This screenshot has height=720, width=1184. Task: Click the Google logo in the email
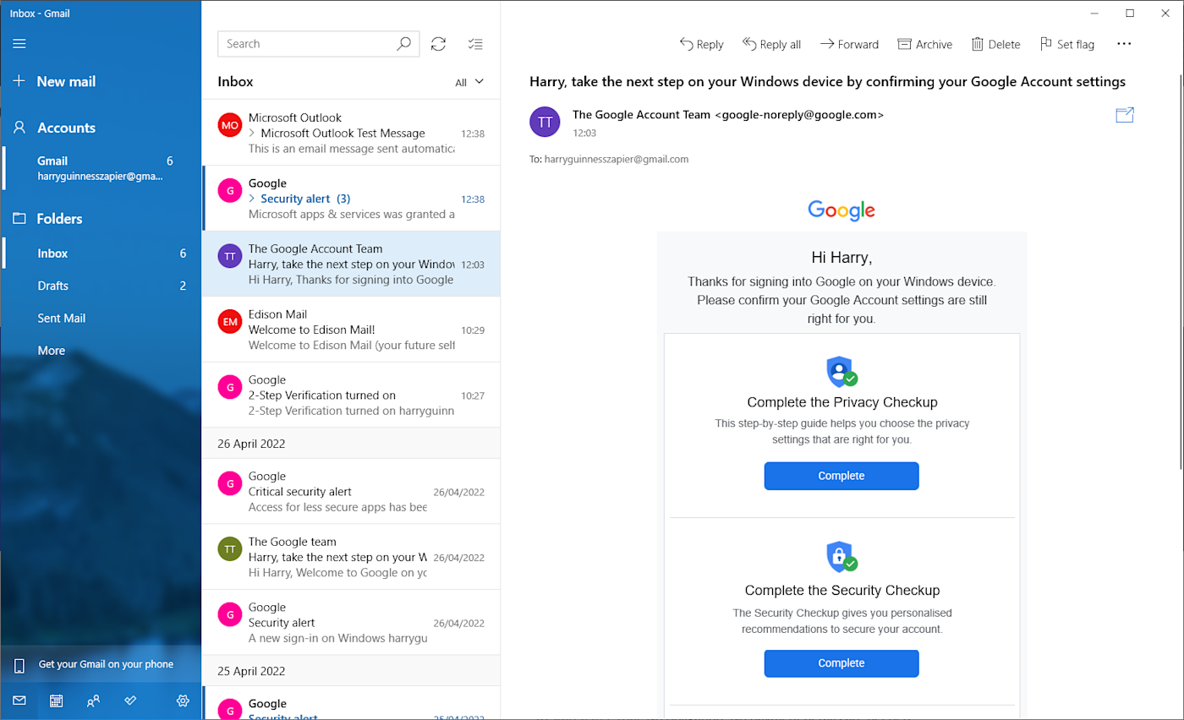click(x=841, y=210)
